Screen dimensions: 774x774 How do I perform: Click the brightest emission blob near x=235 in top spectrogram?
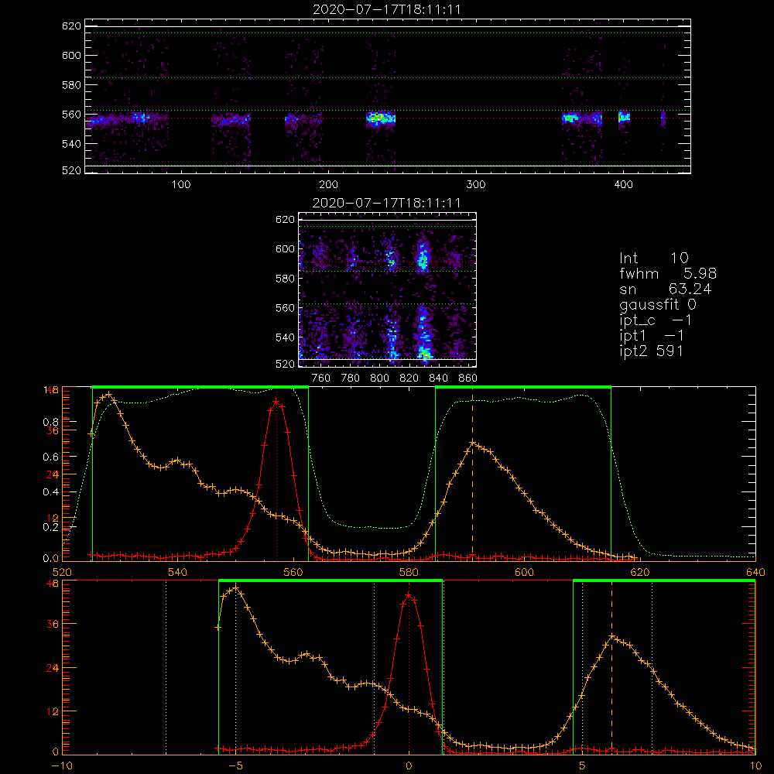pos(381,118)
